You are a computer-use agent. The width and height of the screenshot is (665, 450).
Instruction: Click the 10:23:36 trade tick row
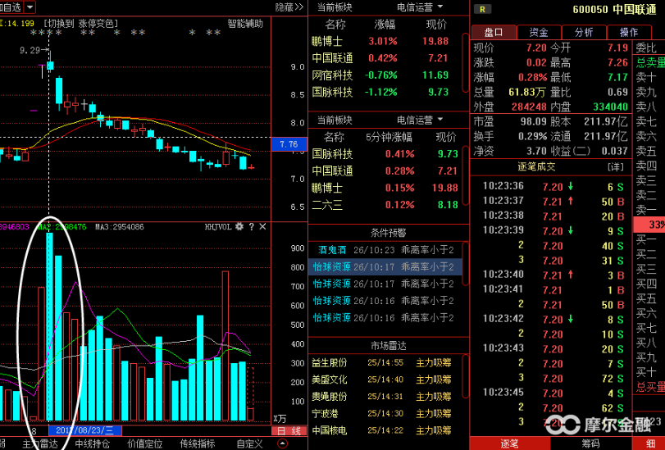click(x=553, y=186)
